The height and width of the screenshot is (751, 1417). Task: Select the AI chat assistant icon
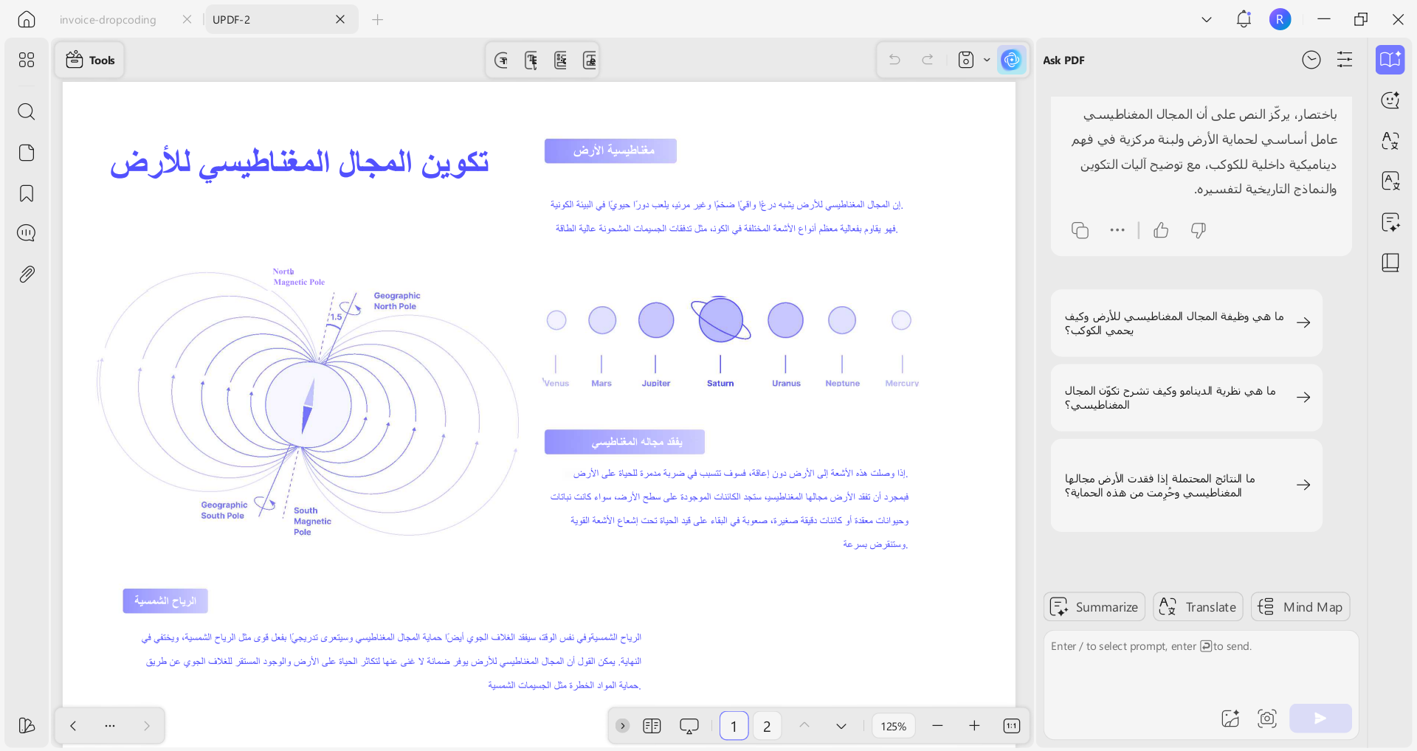1390,100
